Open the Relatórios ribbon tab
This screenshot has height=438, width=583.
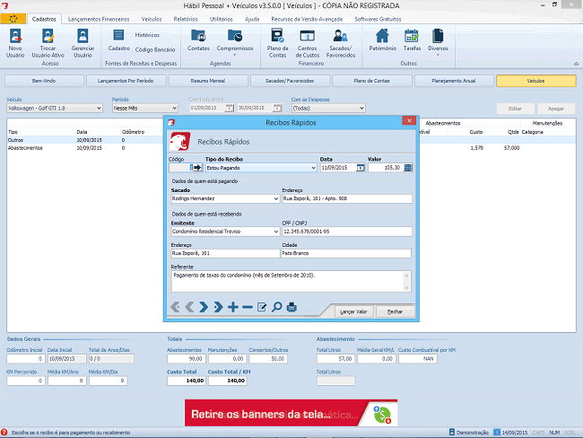tap(186, 19)
